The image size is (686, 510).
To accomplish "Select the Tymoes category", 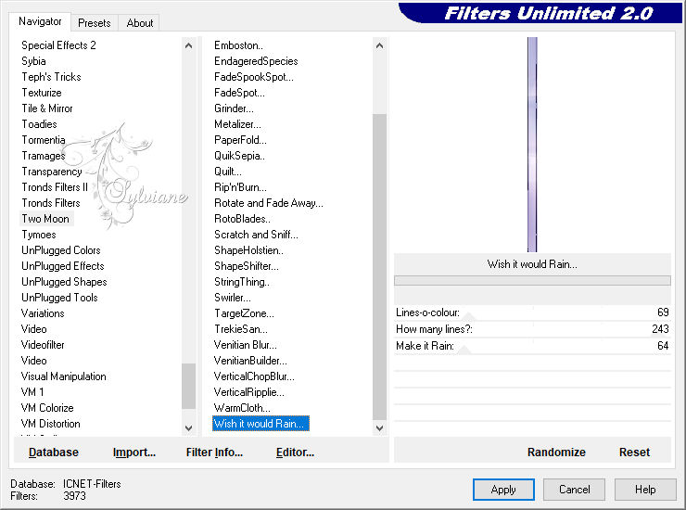I will pyautogui.click(x=39, y=235).
